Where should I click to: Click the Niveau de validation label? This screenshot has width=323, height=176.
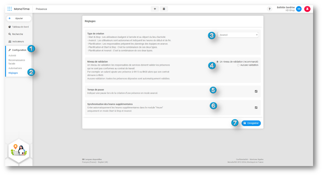pyautogui.click(x=98, y=62)
